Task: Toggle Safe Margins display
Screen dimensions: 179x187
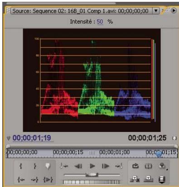Action: coord(148,166)
